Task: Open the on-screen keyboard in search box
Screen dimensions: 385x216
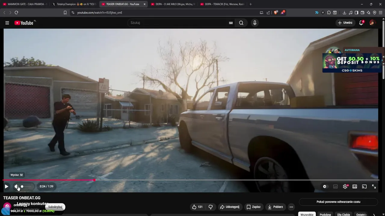Action: [x=231, y=23]
